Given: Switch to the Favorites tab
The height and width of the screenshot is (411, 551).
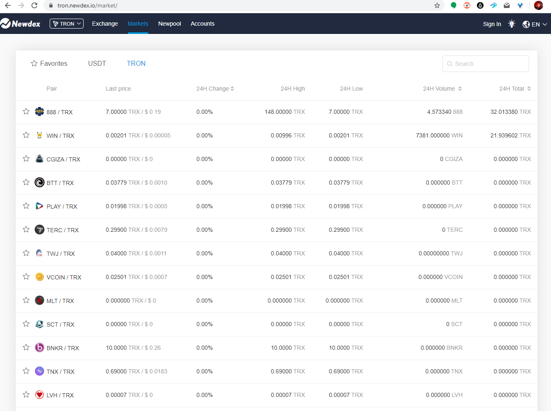Looking at the screenshot, I should 49,63.
